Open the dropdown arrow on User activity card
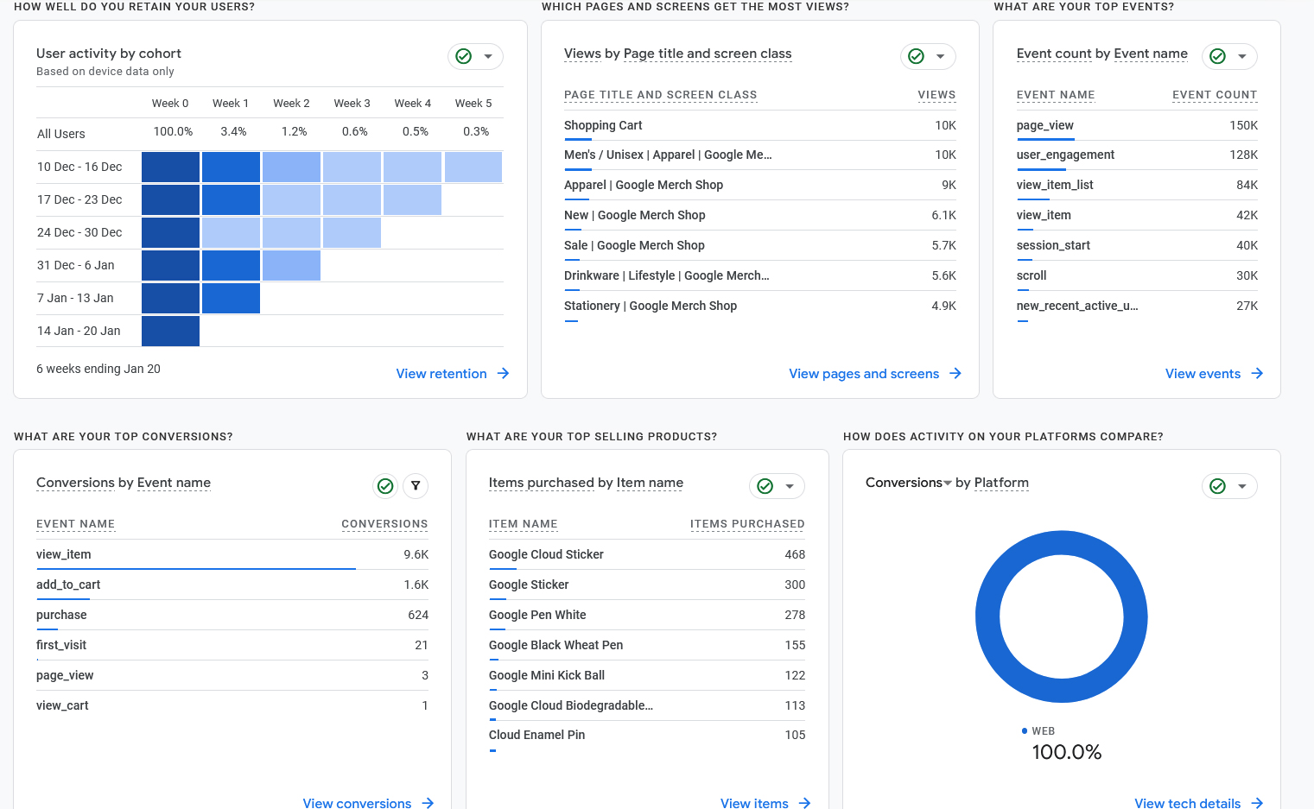The height and width of the screenshot is (809, 1314). (x=487, y=56)
